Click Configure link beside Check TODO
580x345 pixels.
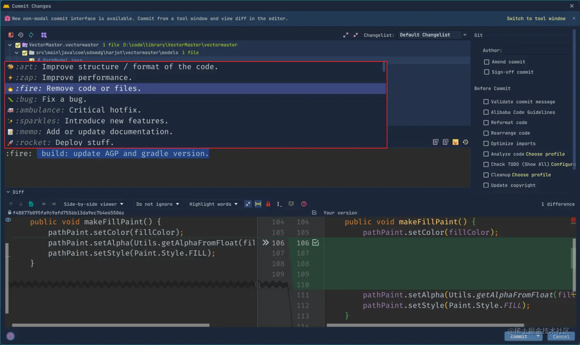pyautogui.click(x=563, y=164)
